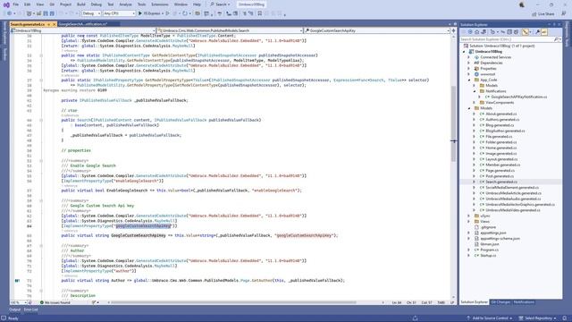The height and width of the screenshot is (322, 572).
Task: Open the Edit menu
Action: pos(28,4)
